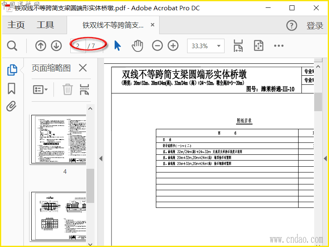Screen dimensions: 329x247
Task: Select the page 4 thumbnail
Action: tap(59, 139)
